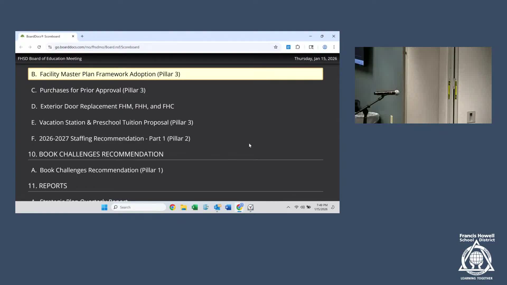Bookmark this page with star icon
This screenshot has height=285, width=507.
pos(276,47)
